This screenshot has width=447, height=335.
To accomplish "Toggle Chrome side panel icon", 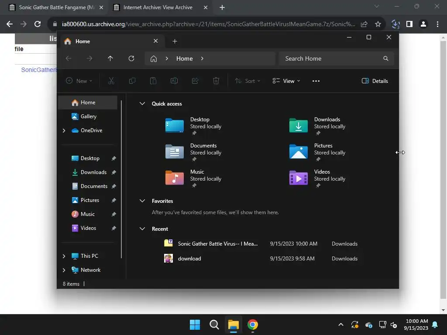I will coord(409,24).
